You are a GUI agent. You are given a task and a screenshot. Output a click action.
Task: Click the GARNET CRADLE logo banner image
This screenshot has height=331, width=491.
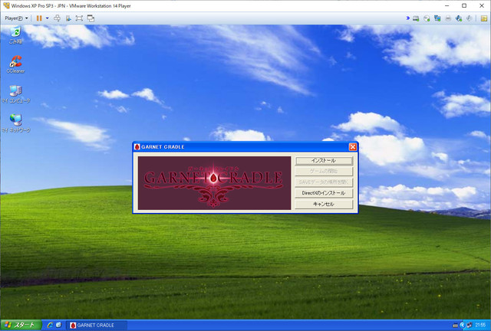click(215, 183)
